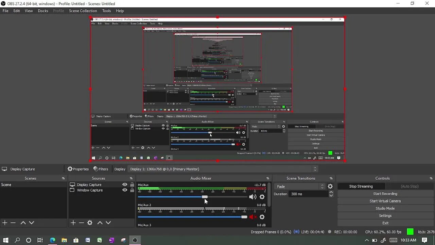Unmute the Mic/Aux 2 red speaker icon
The width and height of the screenshot is (435, 245).
click(x=253, y=217)
